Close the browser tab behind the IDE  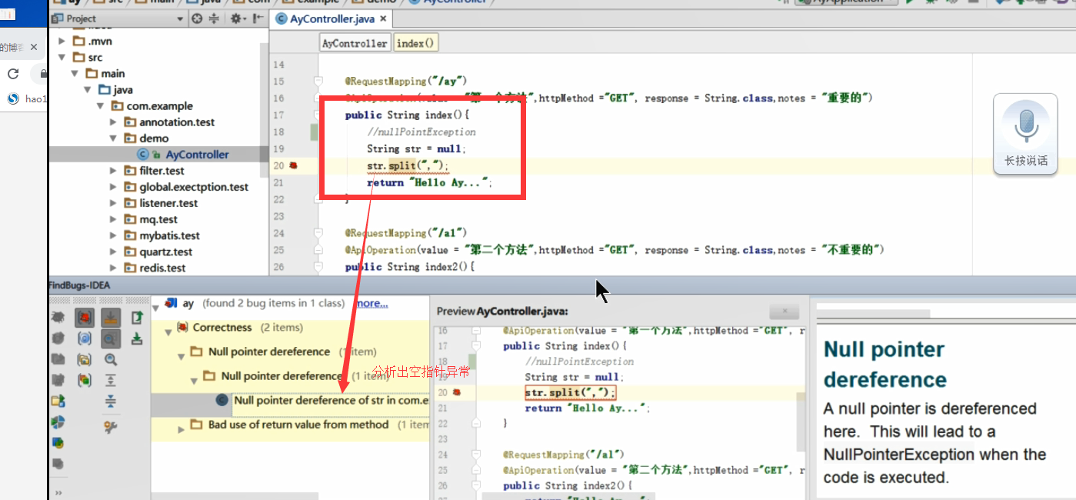[x=34, y=48]
